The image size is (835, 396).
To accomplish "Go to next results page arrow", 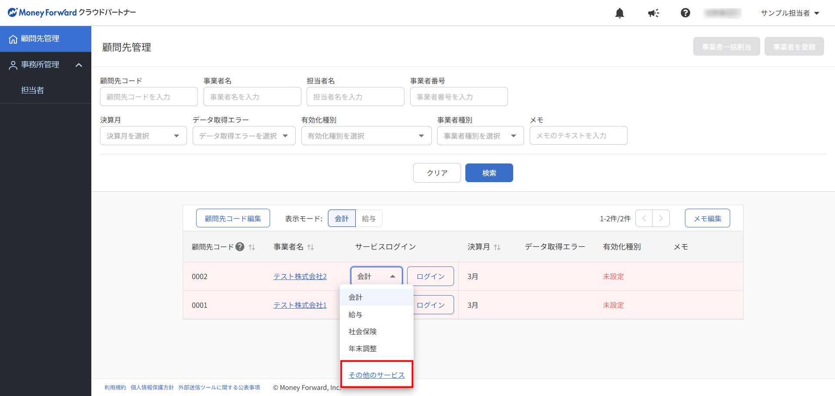I will [x=661, y=218].
